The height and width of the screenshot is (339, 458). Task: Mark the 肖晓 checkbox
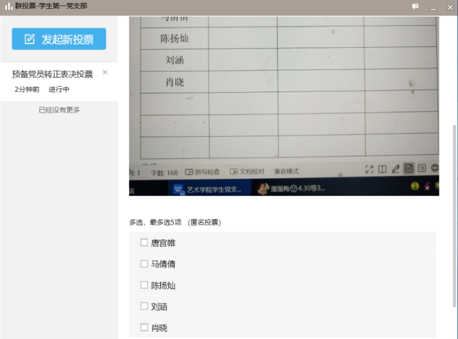144,327
